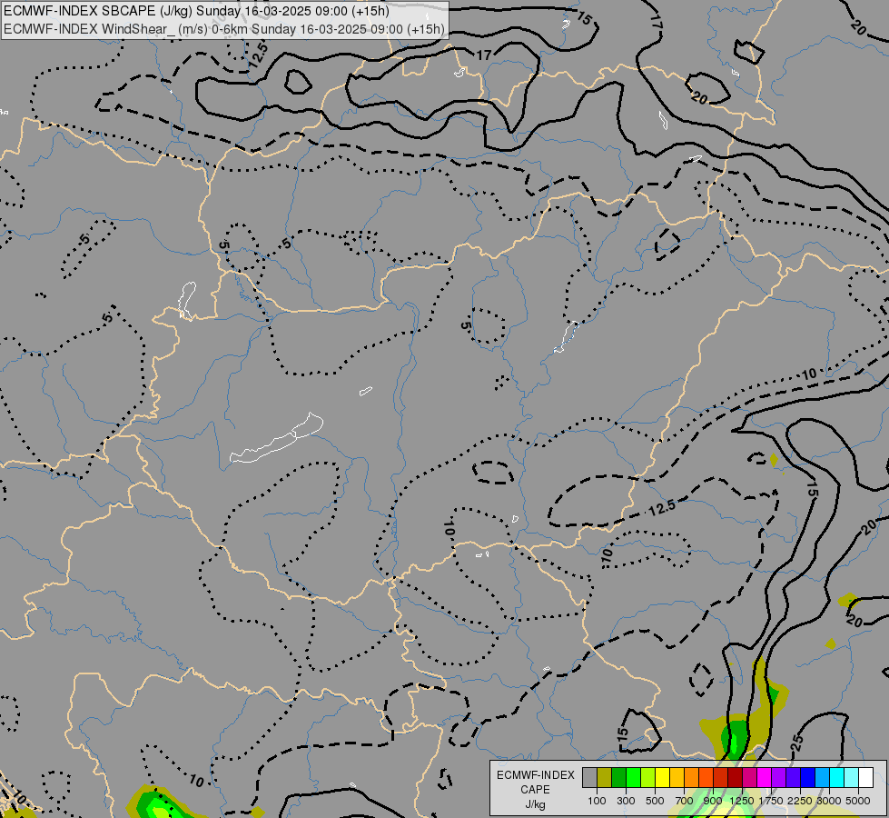Image resolution: width=889 pixels, height=818 pixels.
Task: Click the magenta swatch in CAPE legend
Action: 765,777
